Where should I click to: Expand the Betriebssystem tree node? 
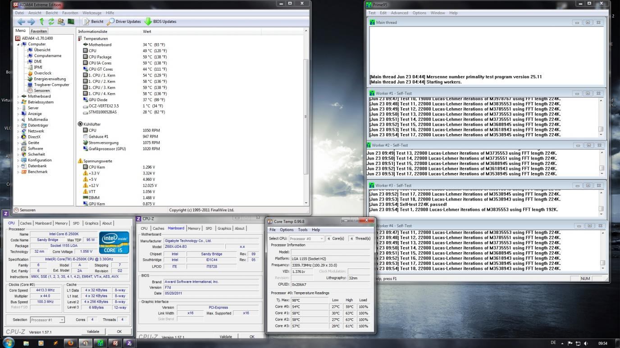(x=18, y=102)
